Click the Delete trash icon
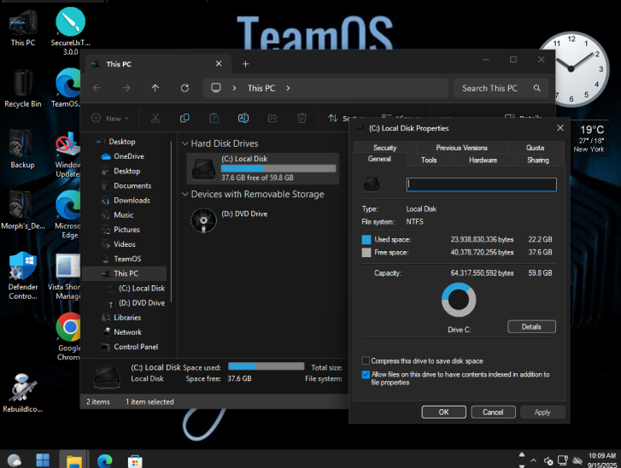Screen dimensions: 621x468 tap(302, 118)
